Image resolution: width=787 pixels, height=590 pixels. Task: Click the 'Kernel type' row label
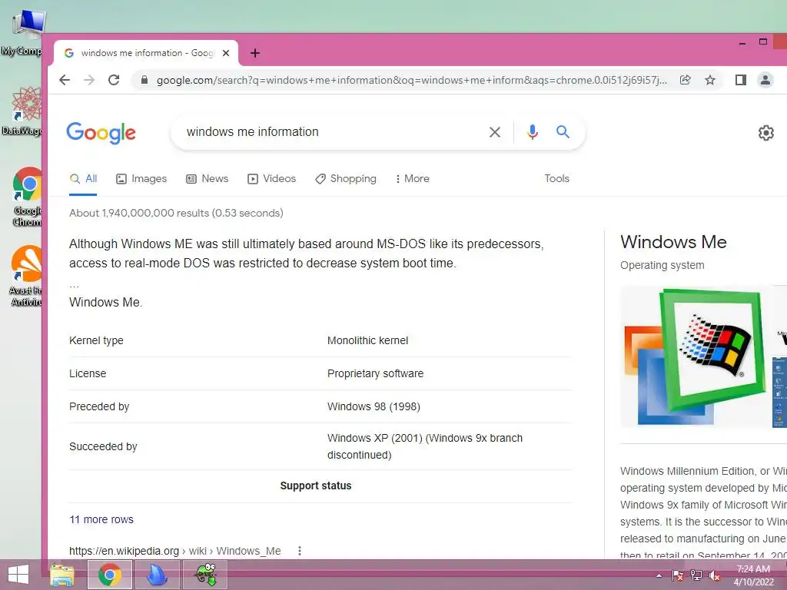pyautogui.click(x=96, y=340)
